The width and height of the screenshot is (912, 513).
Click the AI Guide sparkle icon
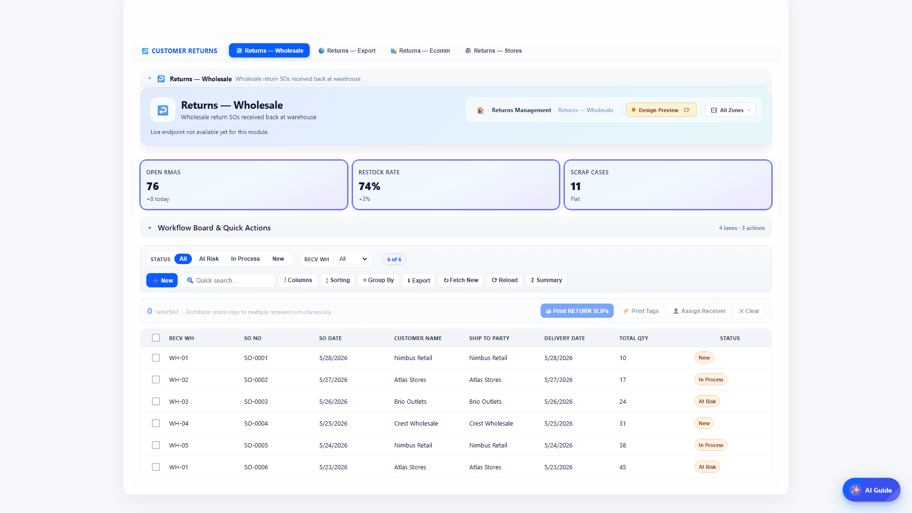coord(855,490)
